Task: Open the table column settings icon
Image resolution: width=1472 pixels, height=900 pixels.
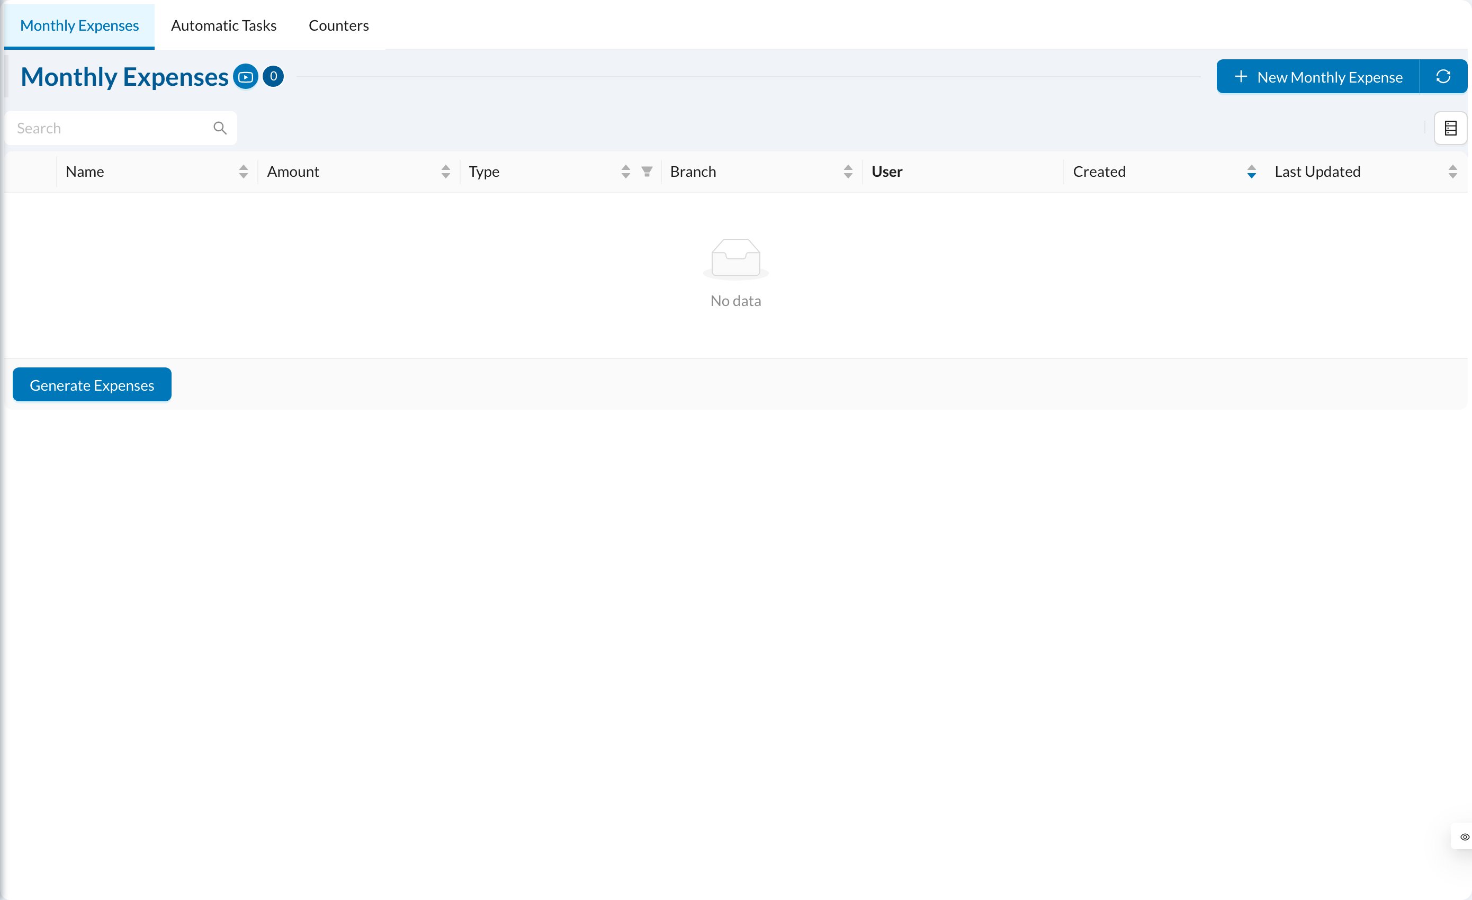Action: click(x=1450, y=129)
